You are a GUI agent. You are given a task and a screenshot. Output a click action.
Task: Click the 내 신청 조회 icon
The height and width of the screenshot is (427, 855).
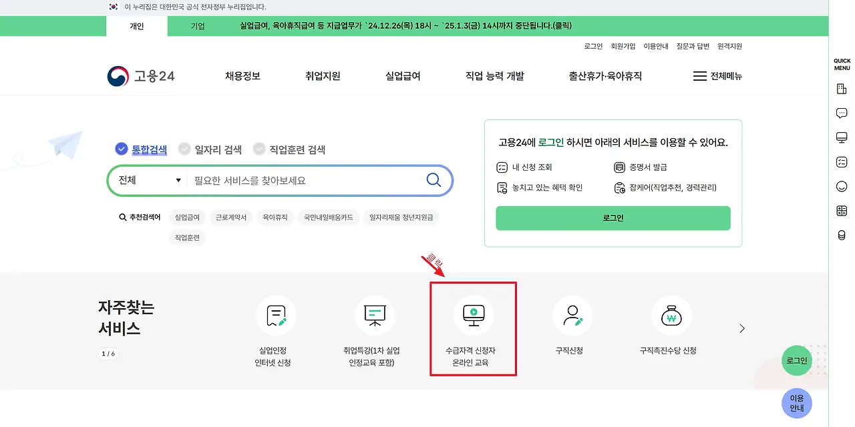pyautogui.click(x=502, y=167)
